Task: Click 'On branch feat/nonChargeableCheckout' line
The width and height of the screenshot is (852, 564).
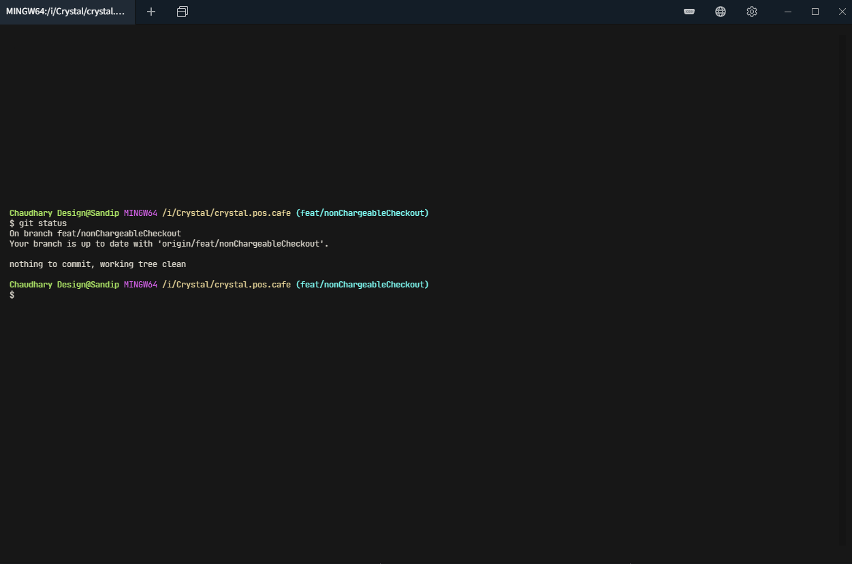Action: (95, 234)
